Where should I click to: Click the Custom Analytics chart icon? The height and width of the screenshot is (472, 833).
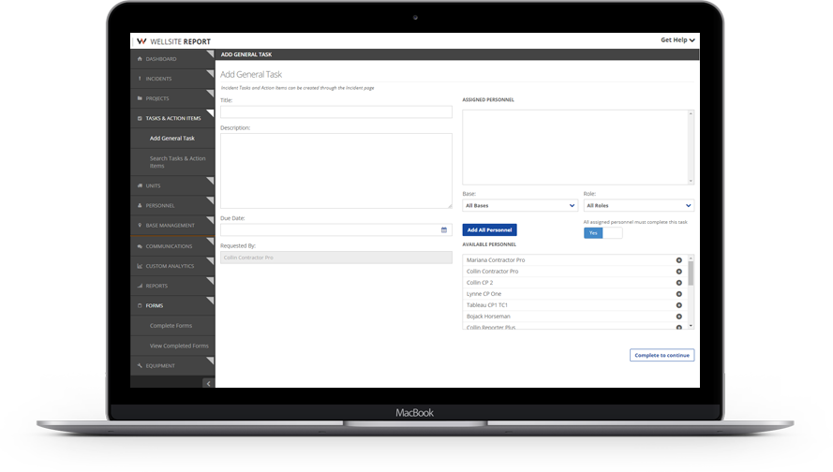pos(140,266)
